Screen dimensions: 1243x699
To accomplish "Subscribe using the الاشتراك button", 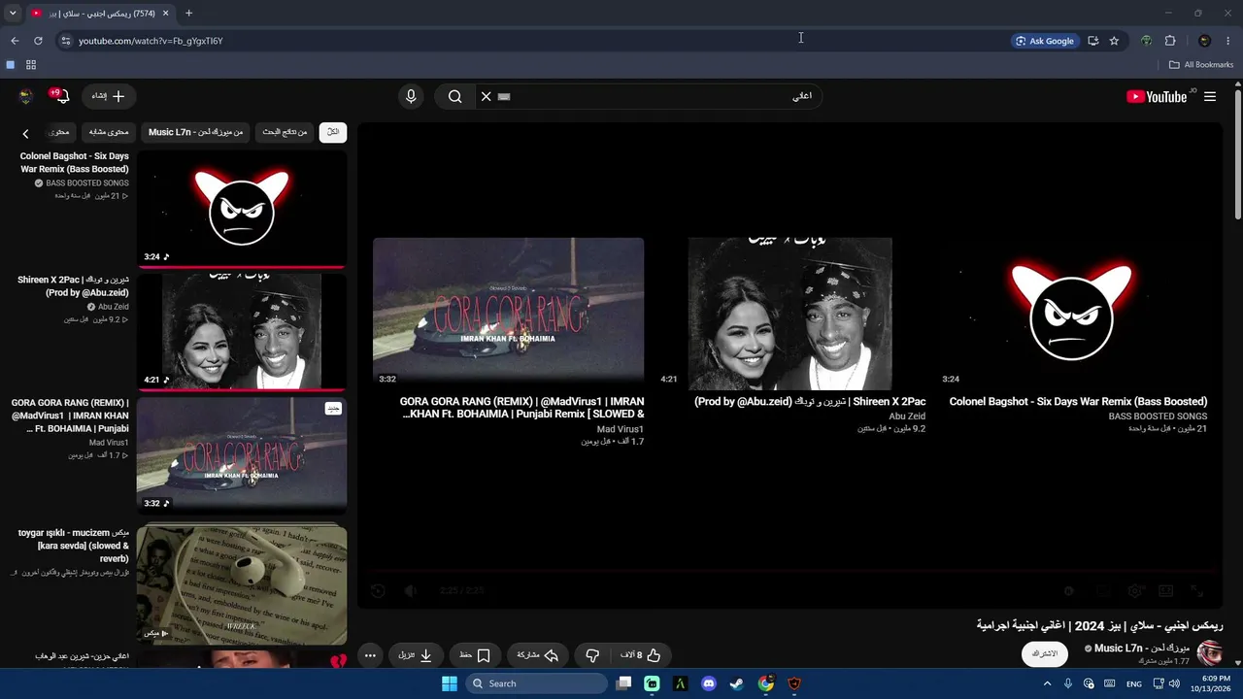I will point(1045,654).
